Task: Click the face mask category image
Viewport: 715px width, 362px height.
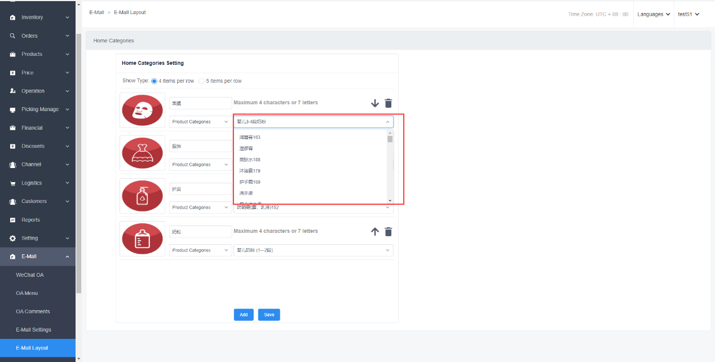Action: (x=142, y=110)
